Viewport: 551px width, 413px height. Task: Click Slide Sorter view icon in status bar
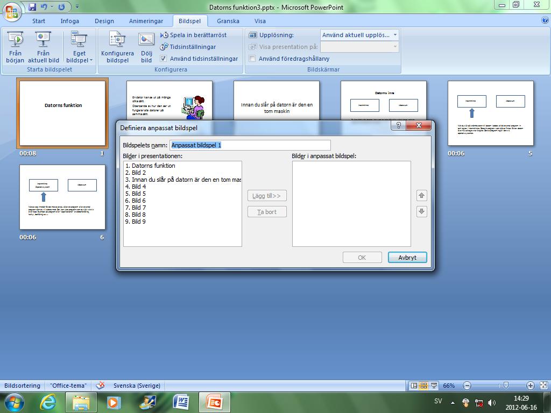coord(424,386)
